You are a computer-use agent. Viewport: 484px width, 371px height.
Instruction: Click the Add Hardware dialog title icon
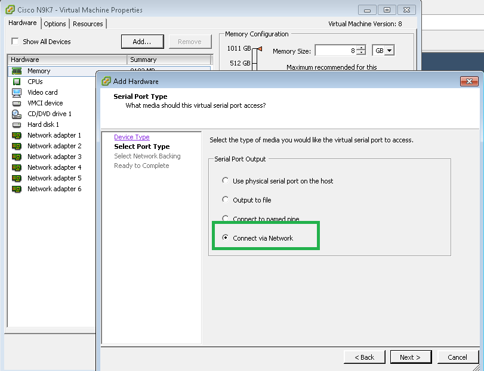point(106,81)
